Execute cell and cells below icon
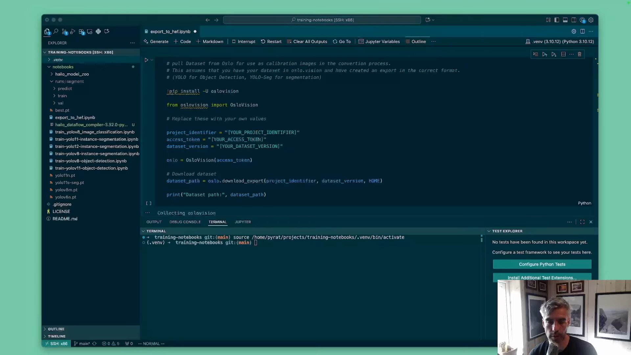 pos(554,54)
